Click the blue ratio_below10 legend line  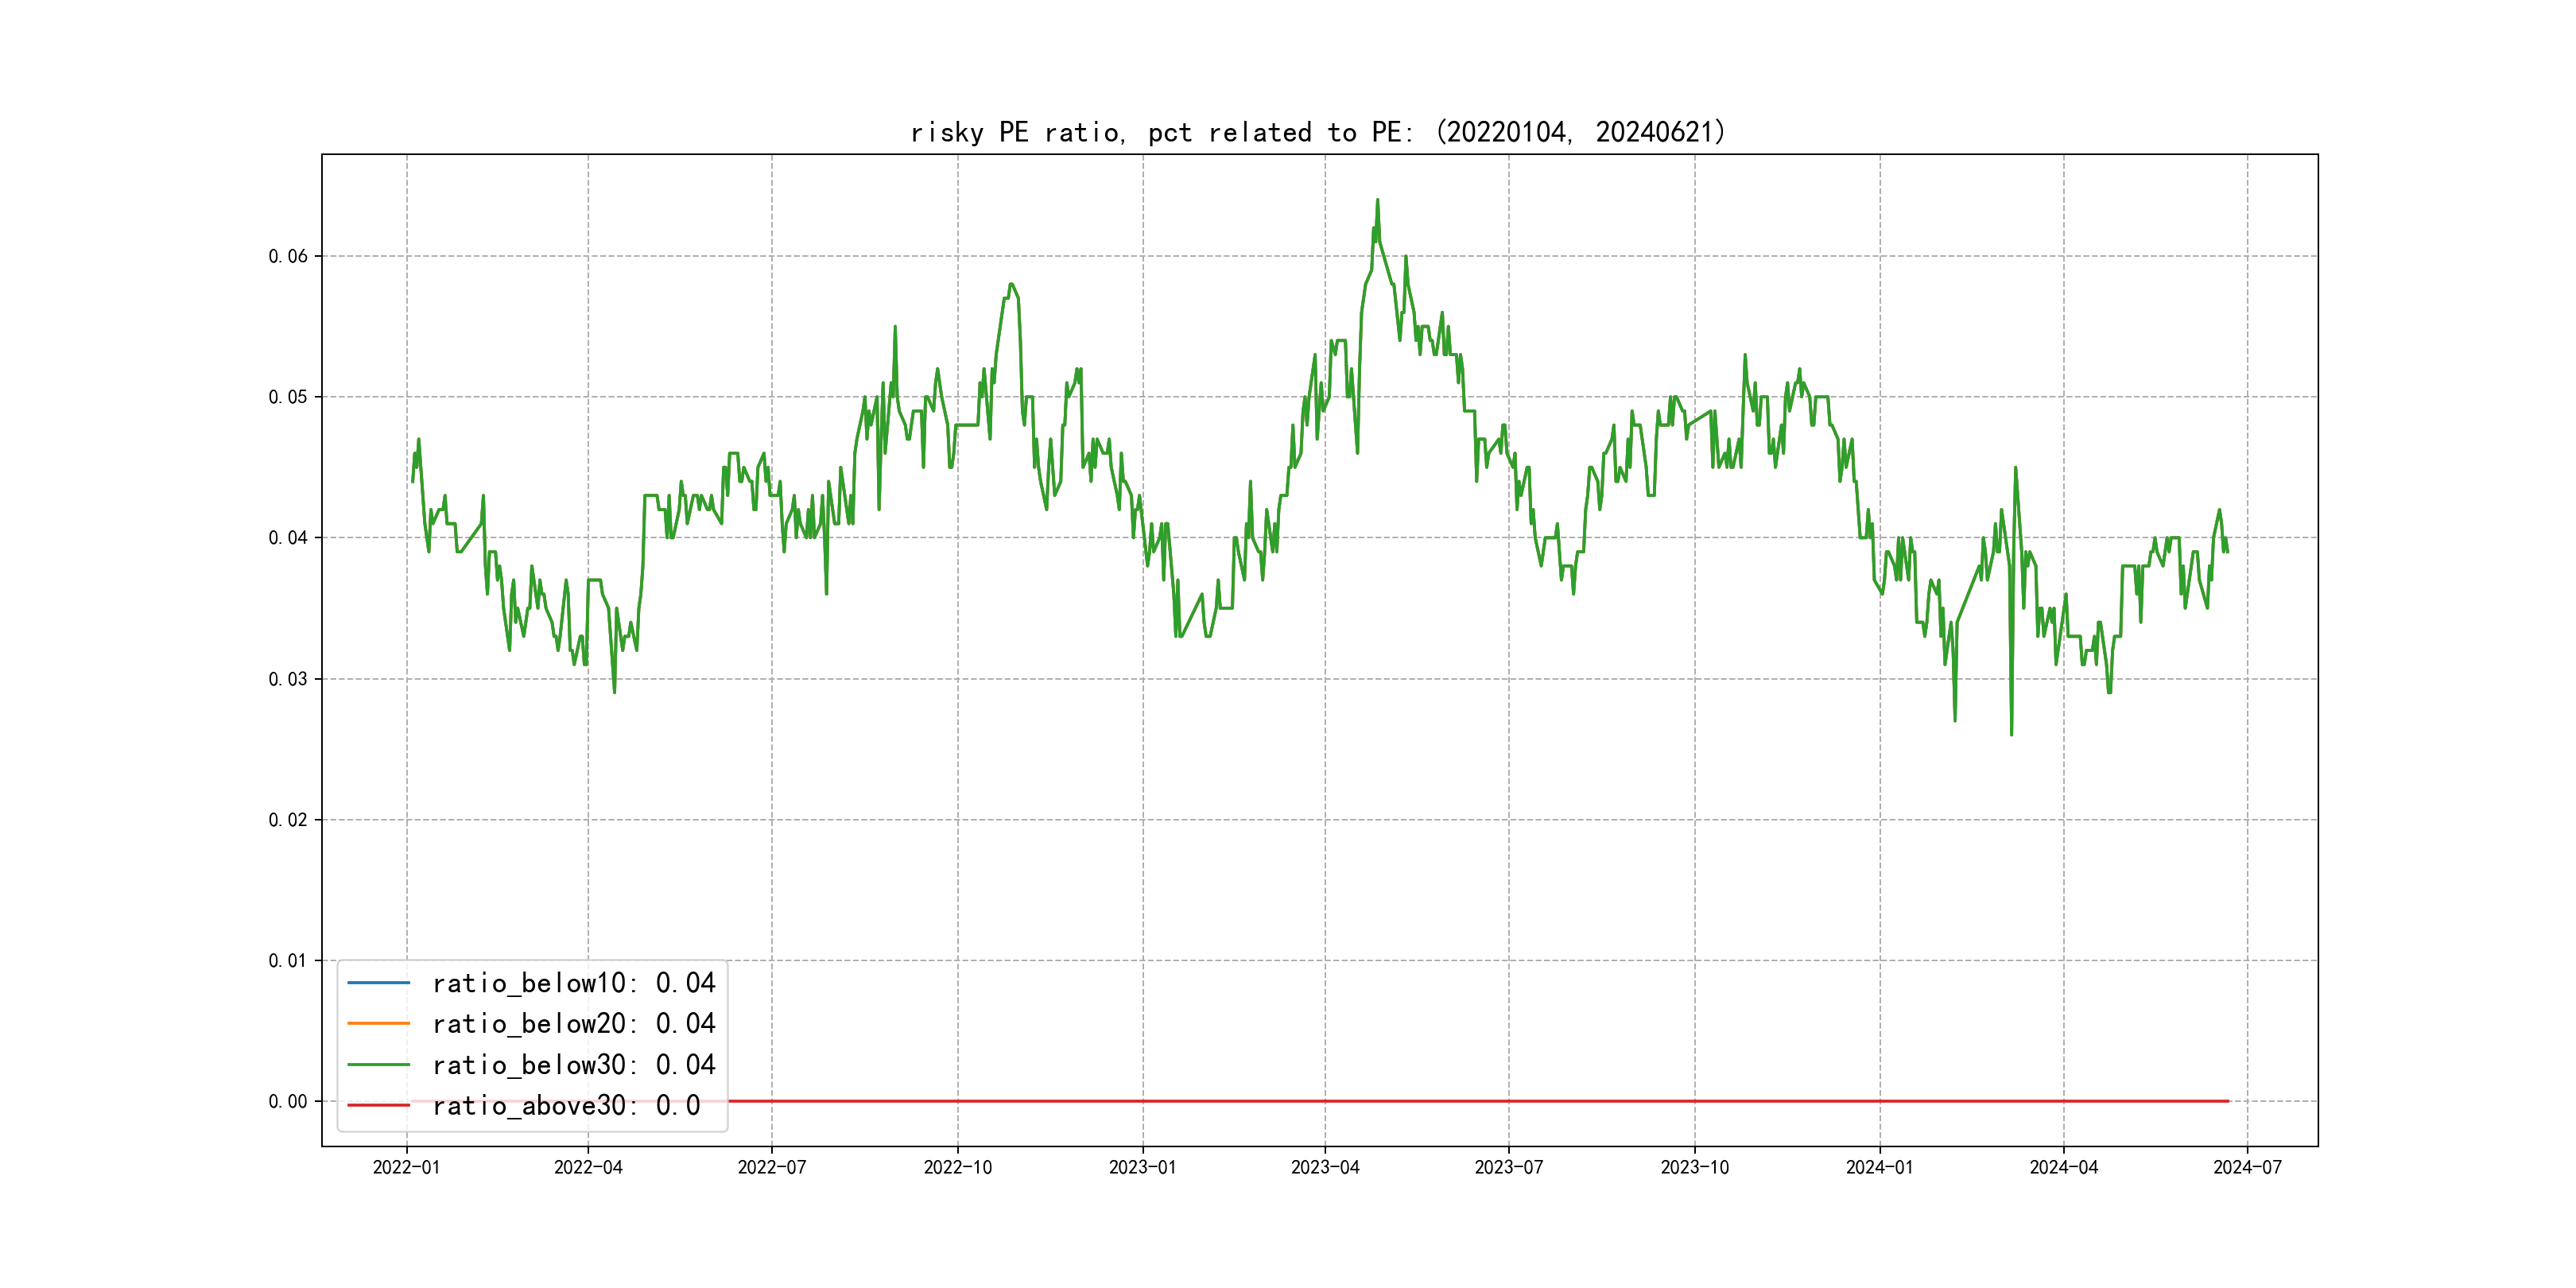coord(378,983)
